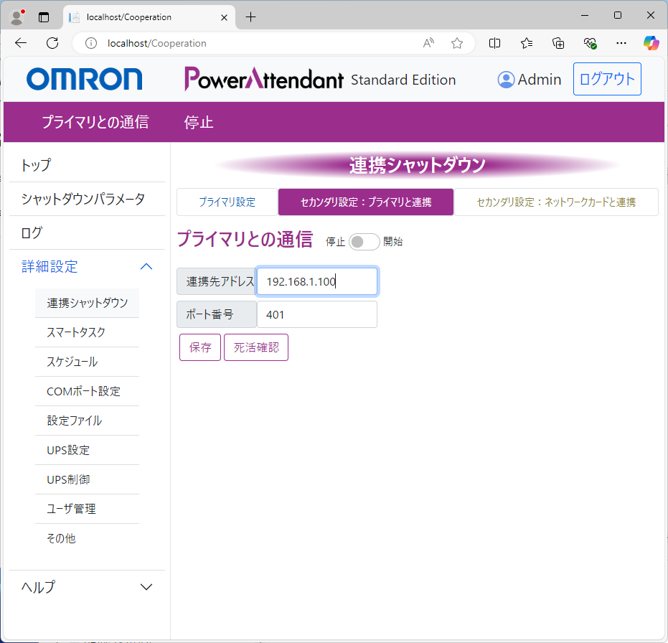Click the browser back arrow

pos(21,43)
